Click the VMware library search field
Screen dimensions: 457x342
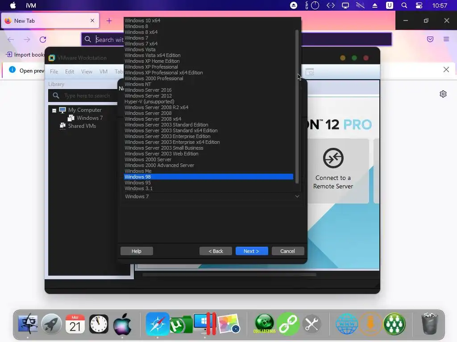(x=83, y=96)
